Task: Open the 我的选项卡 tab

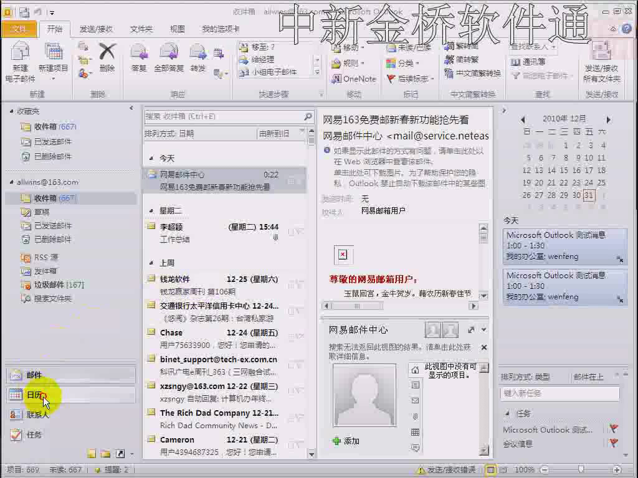Action: [221, 29]
